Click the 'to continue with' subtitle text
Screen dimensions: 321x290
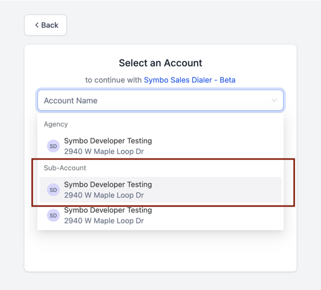click(x=114, y=80)
